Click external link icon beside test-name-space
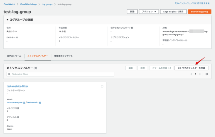 tap(24, 103)
